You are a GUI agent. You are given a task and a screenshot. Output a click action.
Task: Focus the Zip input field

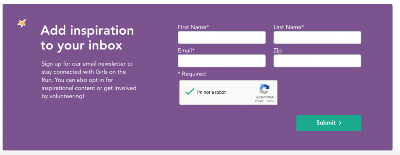click(317, 61)
